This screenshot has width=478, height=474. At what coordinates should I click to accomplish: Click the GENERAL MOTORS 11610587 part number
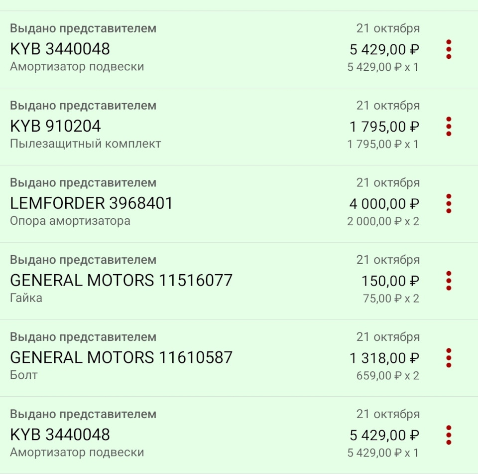121,357
